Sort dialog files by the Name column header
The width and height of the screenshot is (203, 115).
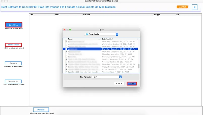(x=70, y=39)
